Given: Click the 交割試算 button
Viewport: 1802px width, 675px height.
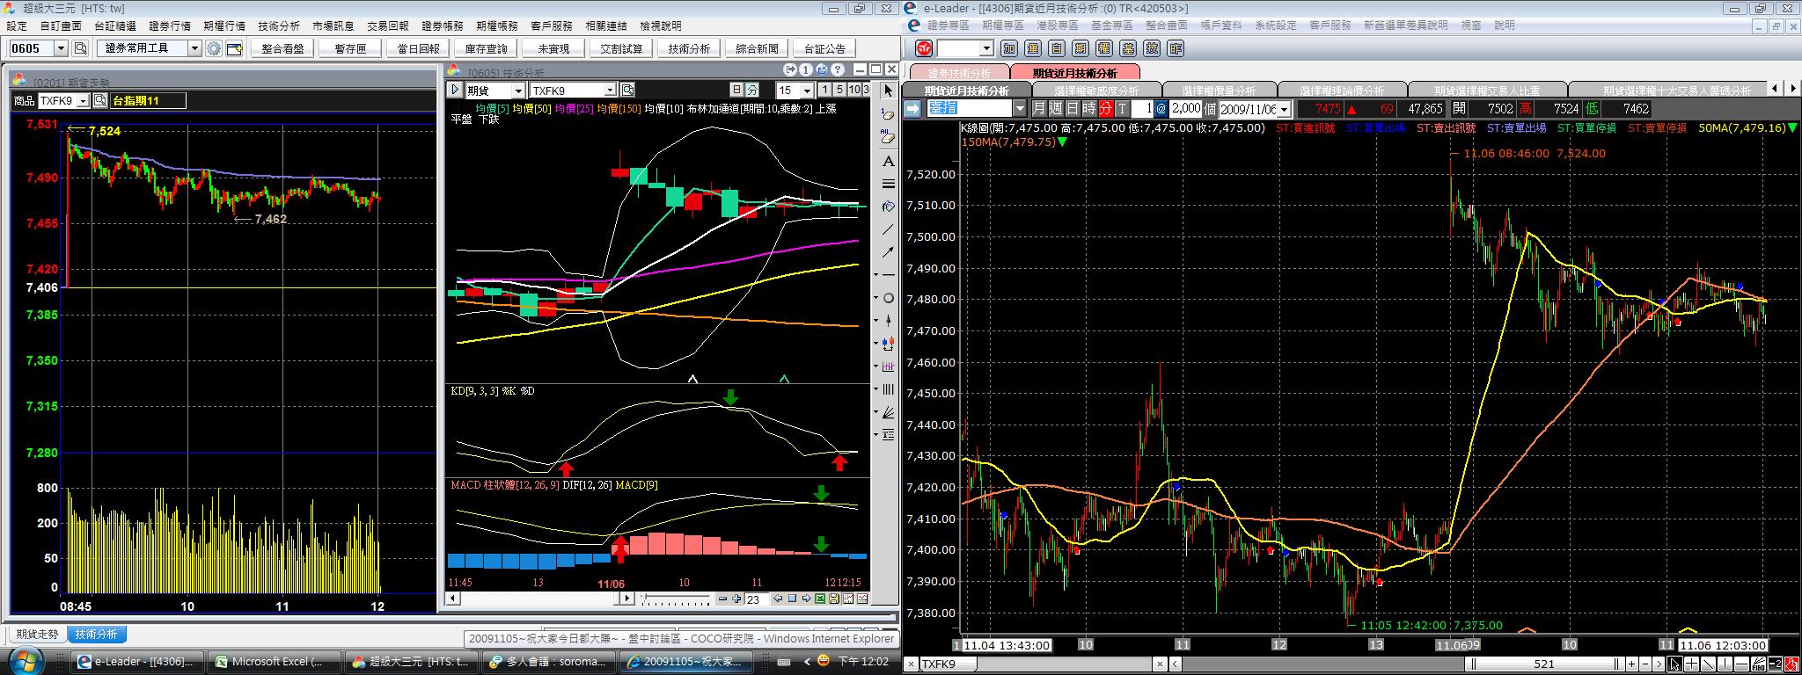Looking at the screenshot, I should pos(621,48).
